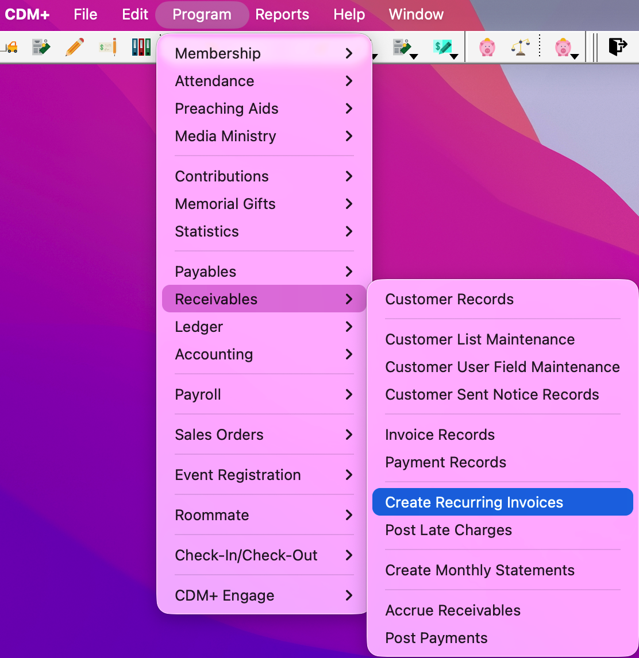Viewport: 639px width, 658px height.
Task: Expand the Check-In/Check-Out submenu
Action: [264, 555]
